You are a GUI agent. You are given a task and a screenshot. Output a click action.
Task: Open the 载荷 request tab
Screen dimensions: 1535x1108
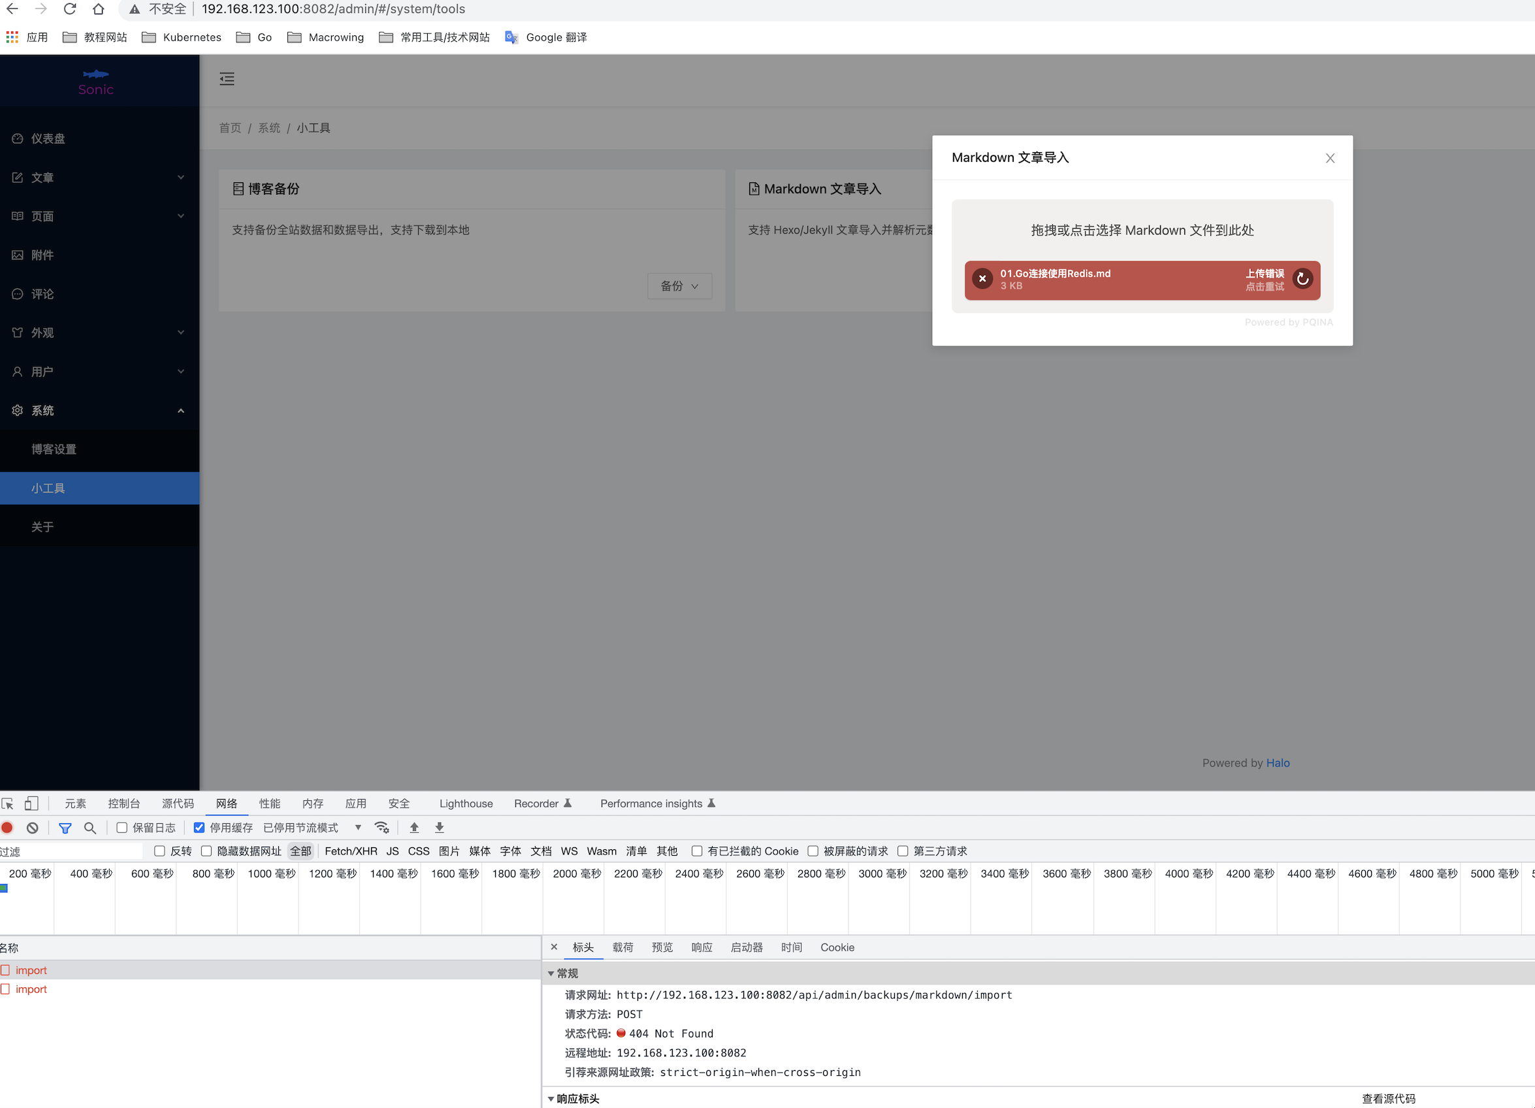622,947
